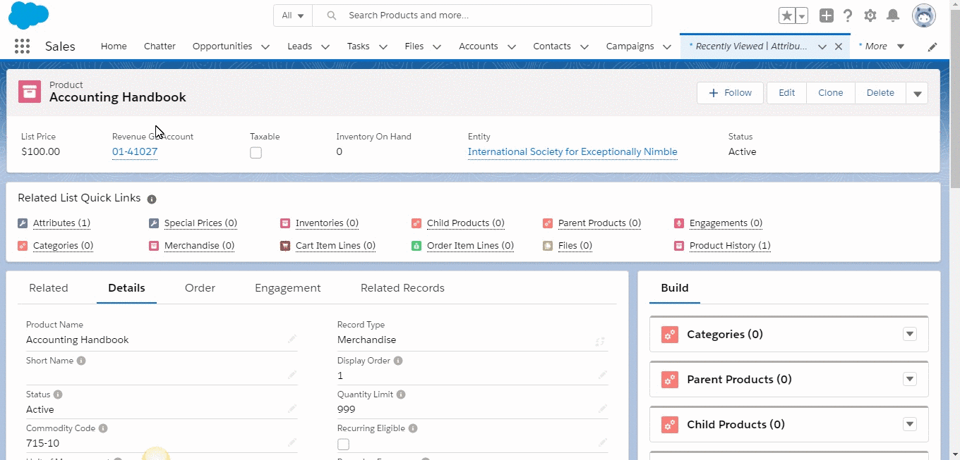Image resolution: width=960 pixels, height=460 pixels.
Task: Click the Clone button
Action: tap(830, 93)
